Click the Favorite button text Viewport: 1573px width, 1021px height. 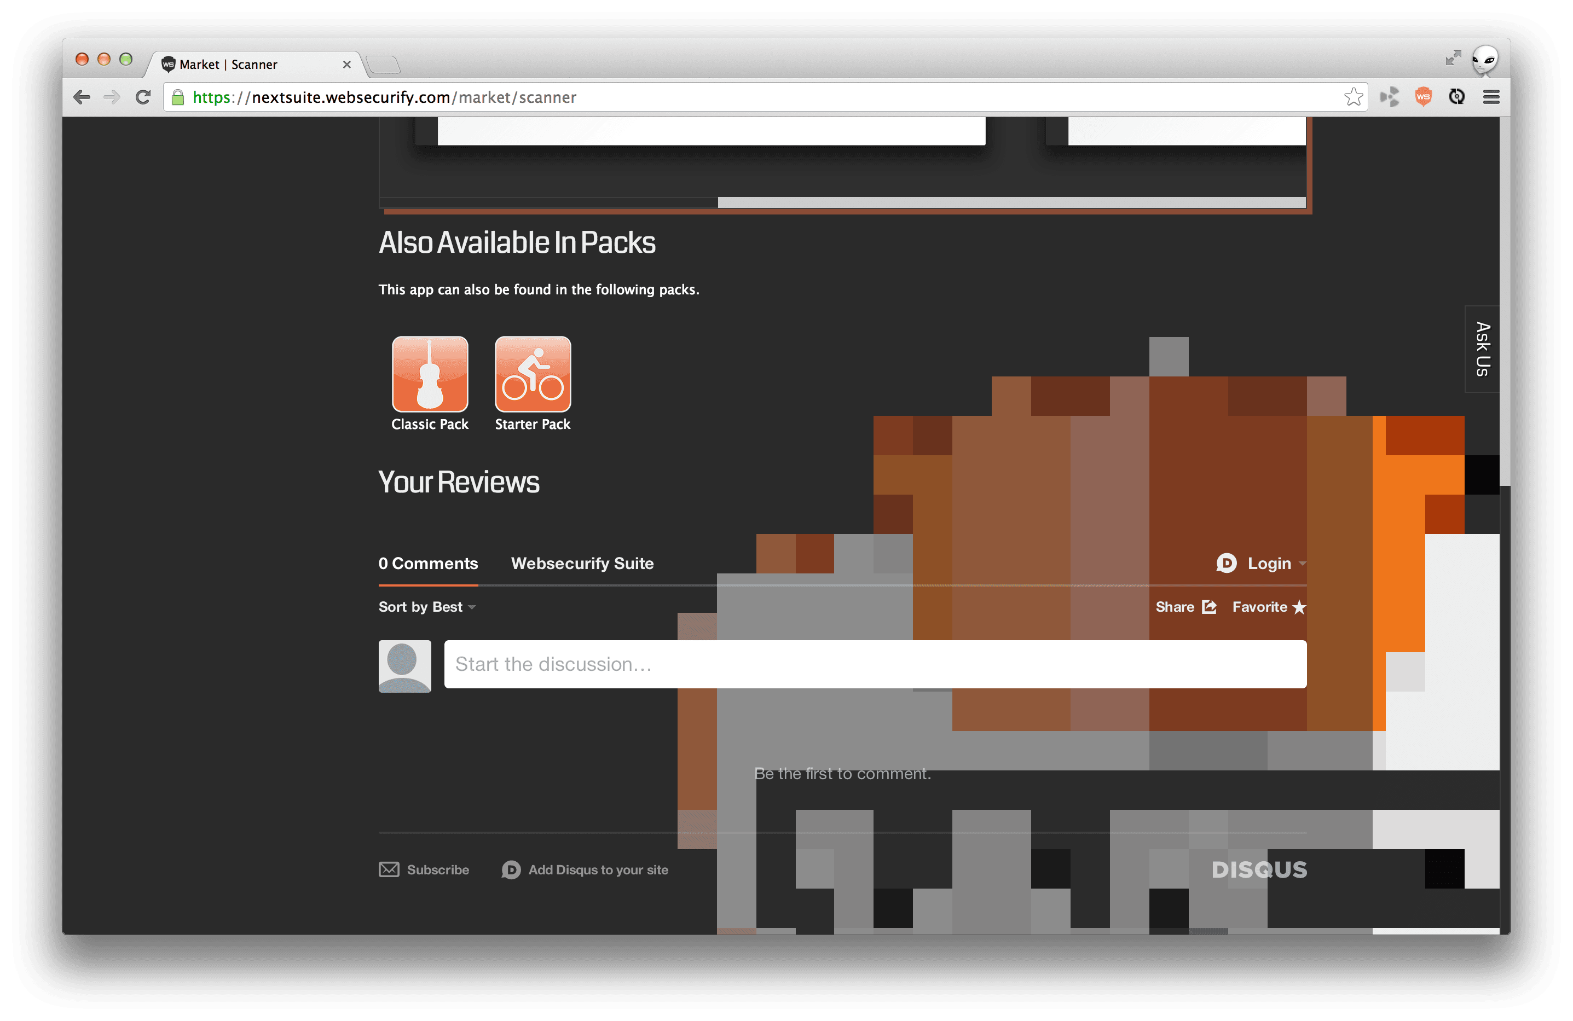[x=1259, y=607]
